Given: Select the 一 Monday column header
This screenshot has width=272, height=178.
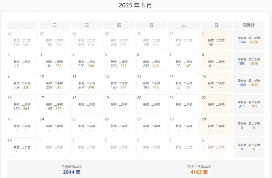Looking at the screenshot, I should click(x=22, y=25).
